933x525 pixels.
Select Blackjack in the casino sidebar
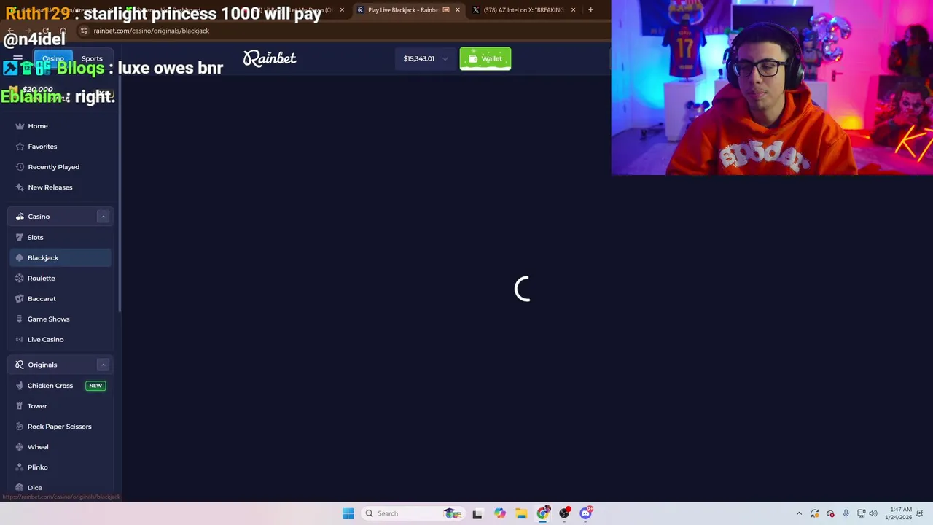tap(42, 257)
